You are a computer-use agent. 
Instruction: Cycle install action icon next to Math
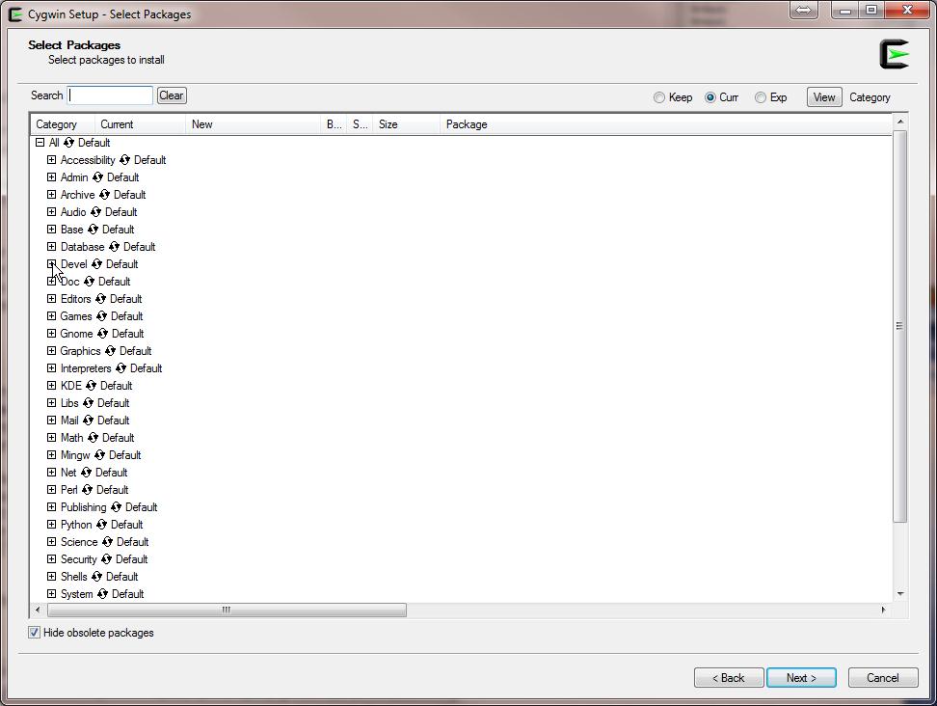[93, 438]
